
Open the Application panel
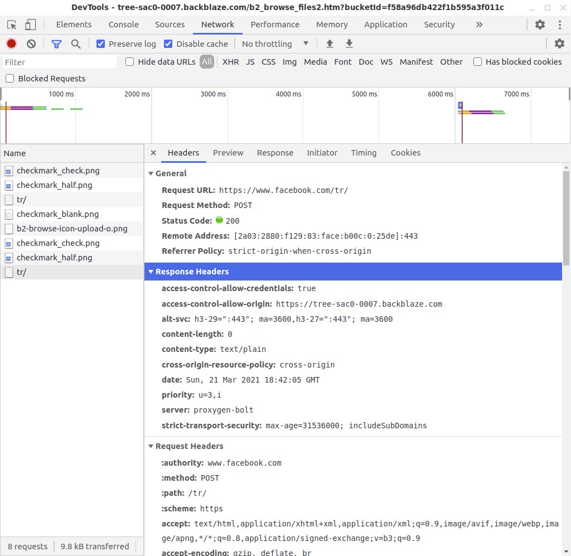click(x=386, y=25)
